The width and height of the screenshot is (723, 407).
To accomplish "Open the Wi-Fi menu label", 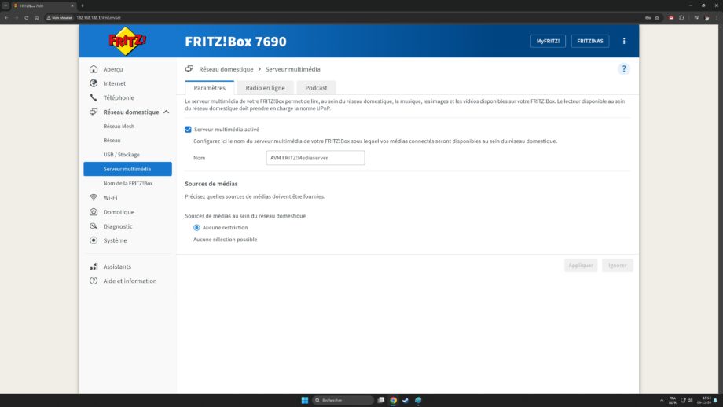I will pyautogui.click(x=110, y=198).
